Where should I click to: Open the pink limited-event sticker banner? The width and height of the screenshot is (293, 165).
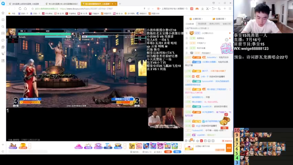pos(226,48)
